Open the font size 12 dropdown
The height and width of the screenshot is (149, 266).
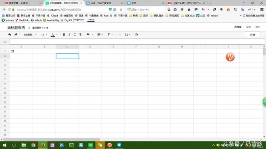(44, 35)
